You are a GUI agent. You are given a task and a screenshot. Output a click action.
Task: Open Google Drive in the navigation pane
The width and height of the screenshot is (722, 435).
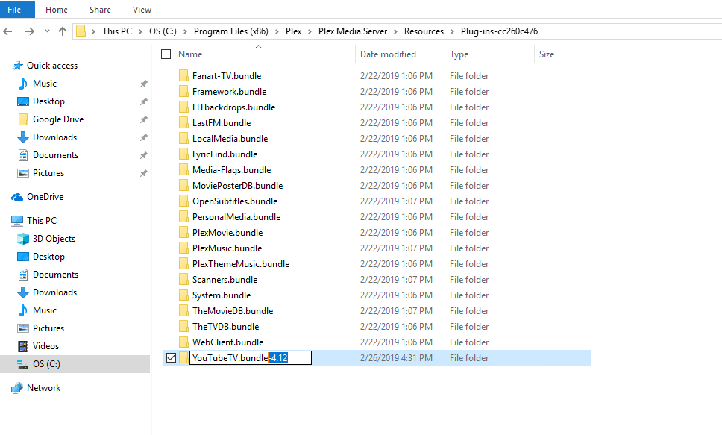(x=58, y=119)
